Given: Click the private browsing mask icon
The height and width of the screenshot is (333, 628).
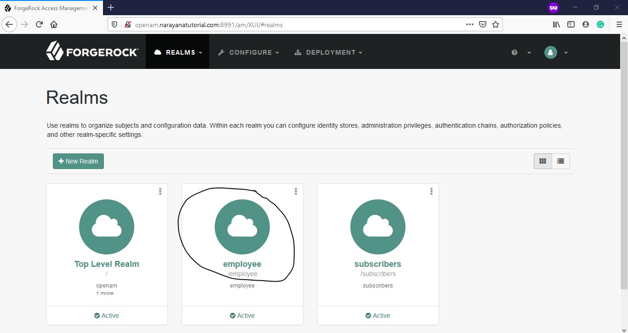Looking at the screenshot, I should point(554,8).
